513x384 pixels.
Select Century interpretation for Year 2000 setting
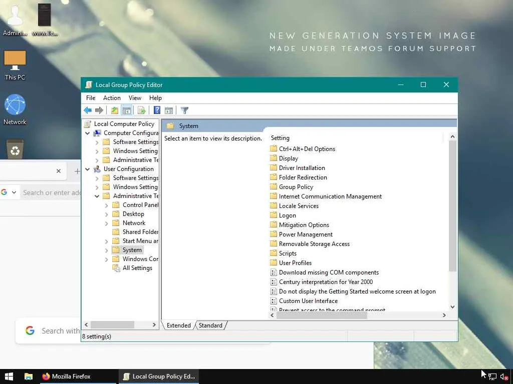click(x=326, y=282)
